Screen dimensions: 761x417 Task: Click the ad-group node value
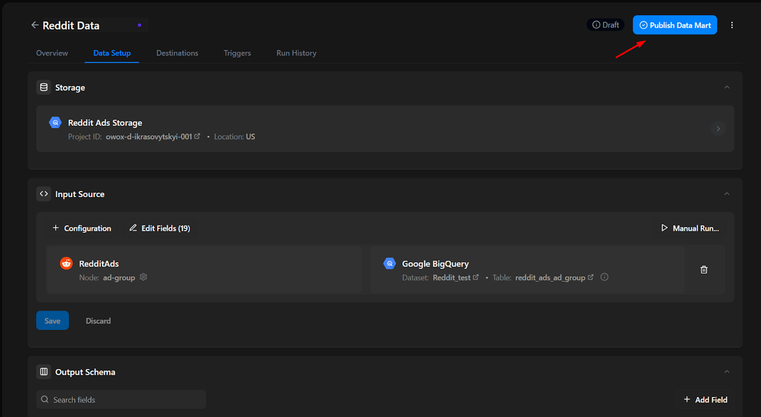[119, 277]
